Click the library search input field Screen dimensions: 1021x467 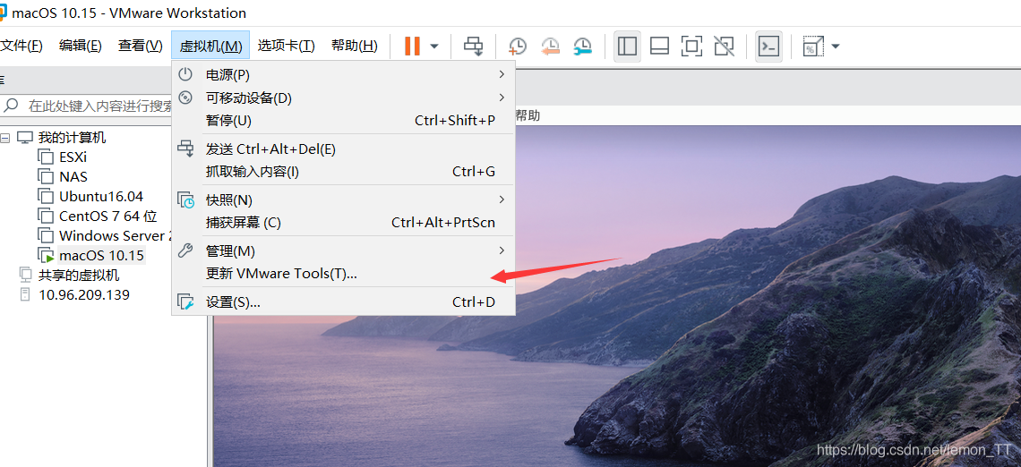point(99,106)
